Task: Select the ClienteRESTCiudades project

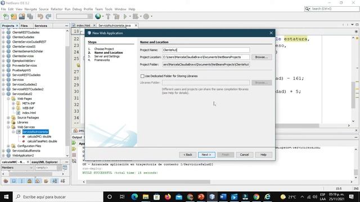Action: (26, 33)
